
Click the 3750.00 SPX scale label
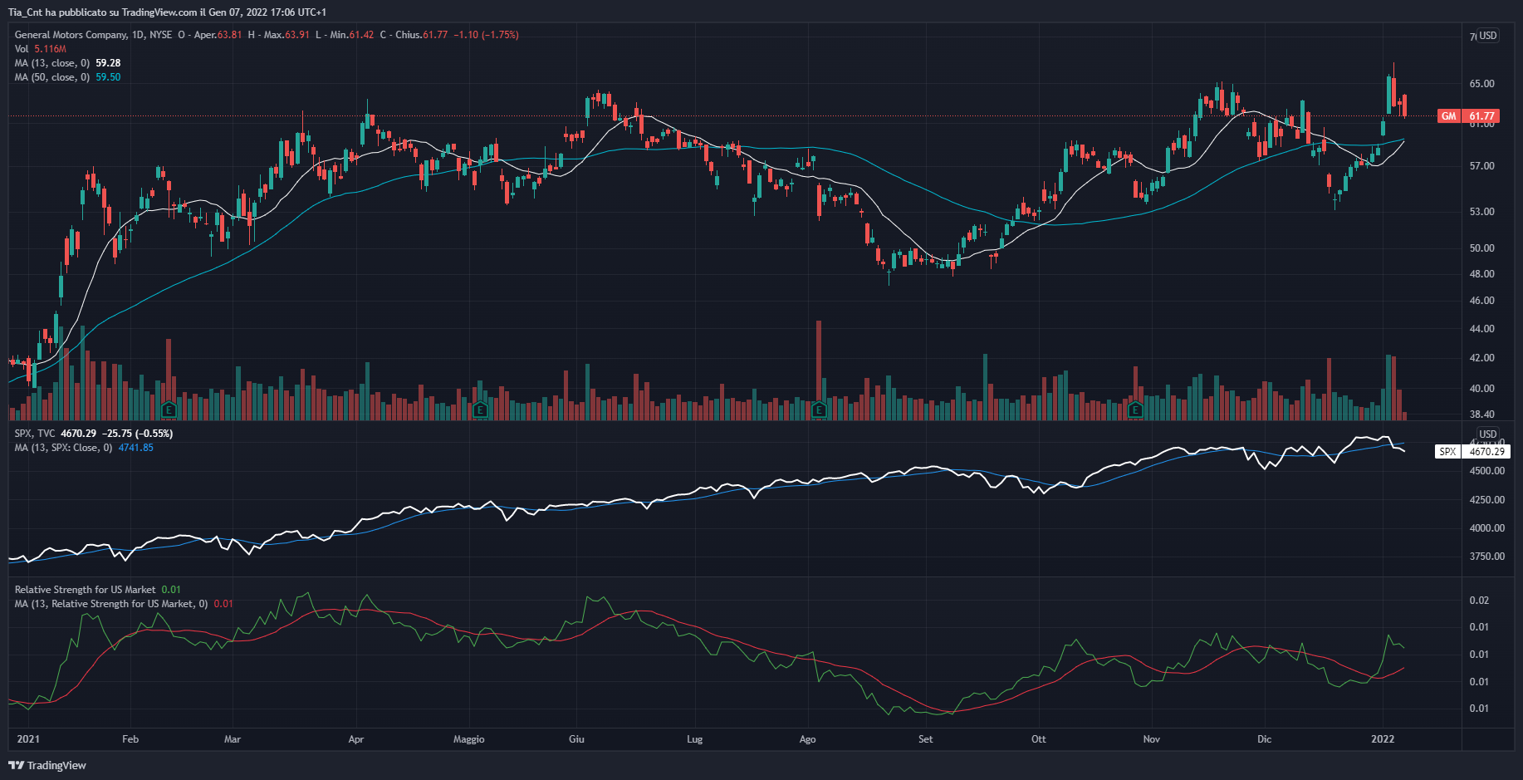1486,557
